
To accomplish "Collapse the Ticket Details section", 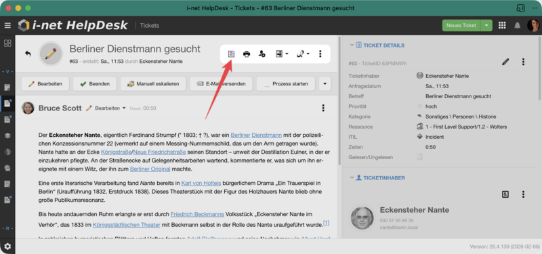I will tap(352, 45).
